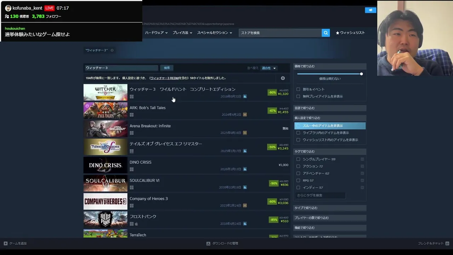The image size is (453, 255).
Task: Click review icon on フロストパンク row
Action: pos(245,224)
